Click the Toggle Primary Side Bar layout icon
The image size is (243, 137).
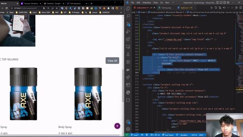coord(218,3)
